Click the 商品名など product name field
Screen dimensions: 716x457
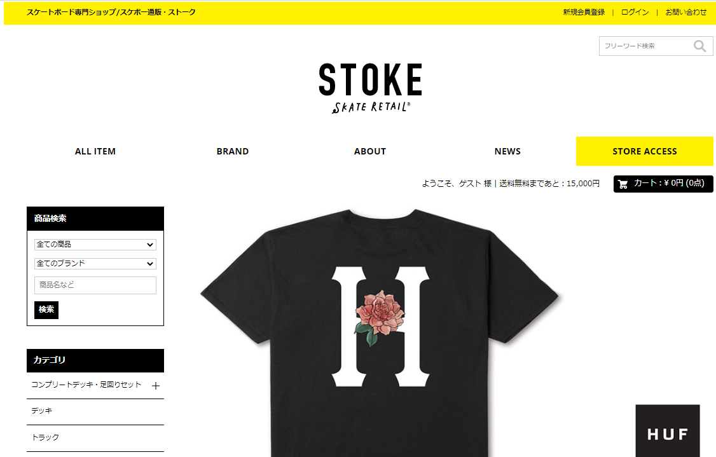(x=95, y=285)
